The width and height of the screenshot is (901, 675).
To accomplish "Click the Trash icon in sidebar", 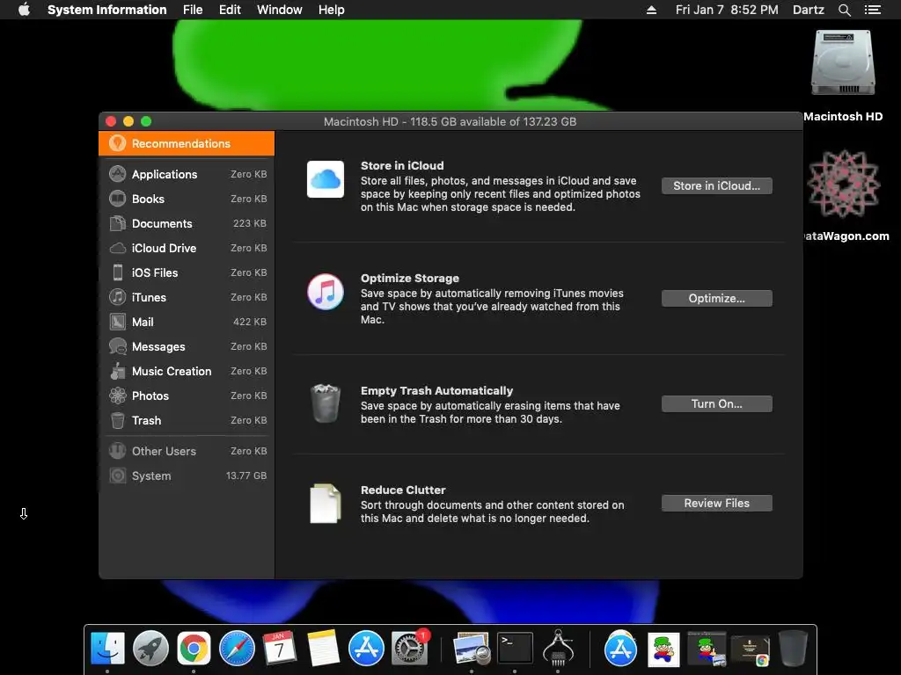I will [x=118, y=420].
